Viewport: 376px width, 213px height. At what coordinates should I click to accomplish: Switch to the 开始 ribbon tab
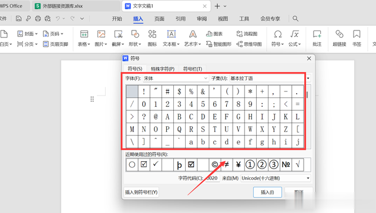click(117, 19)
